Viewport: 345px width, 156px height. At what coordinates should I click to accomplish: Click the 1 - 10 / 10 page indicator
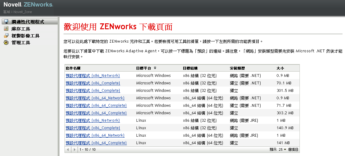pyautogui.click(x=88, y=149)
